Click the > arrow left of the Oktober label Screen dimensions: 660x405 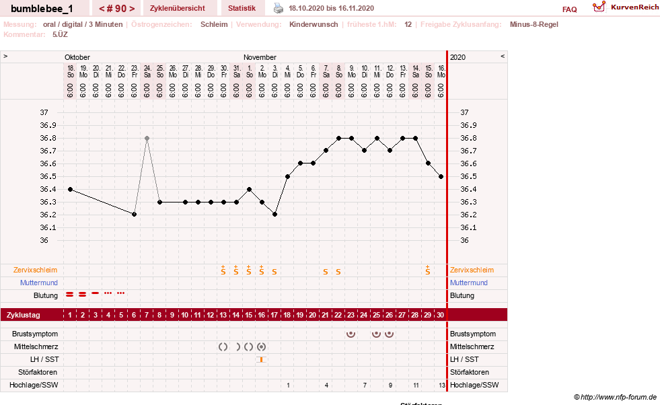point(5,56)
